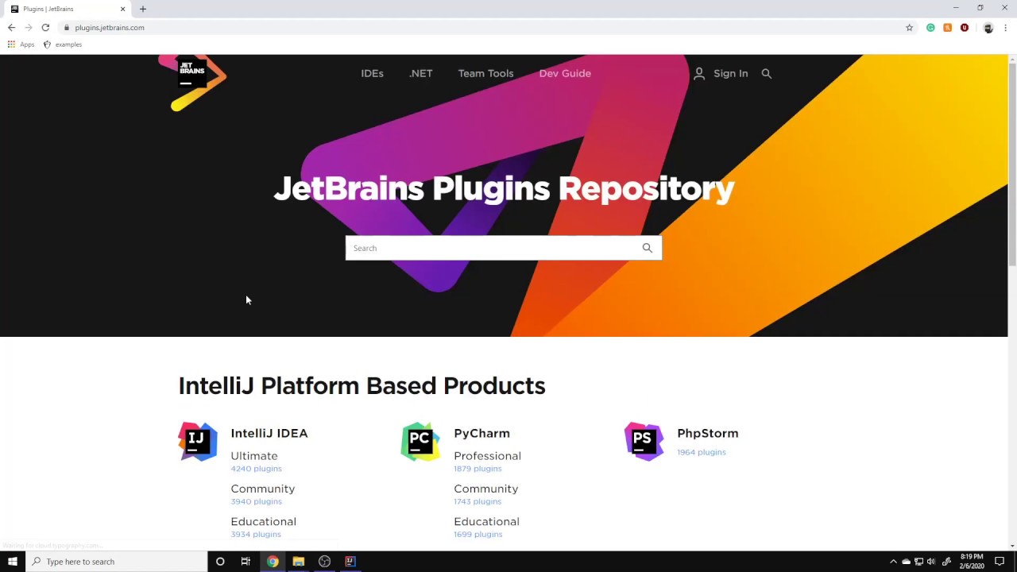The width and height of the screenshot is (1017, 572).
Task: Switch to Chrome in the taskbar
Action: 273,562
